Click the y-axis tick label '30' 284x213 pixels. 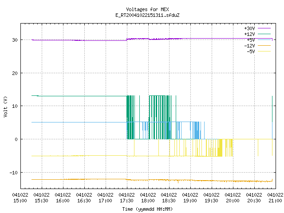click(x=15, y=40)
